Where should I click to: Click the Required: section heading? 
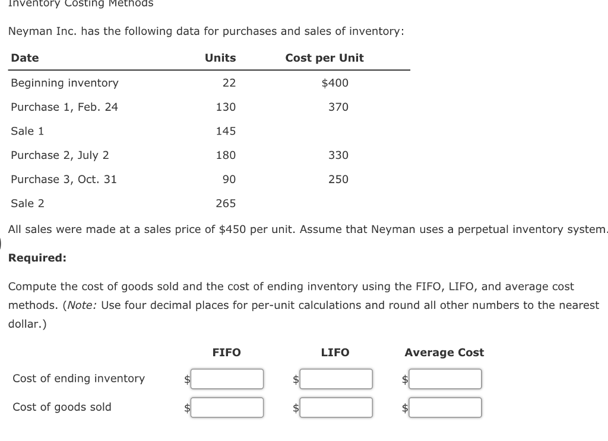pos(36,257)
